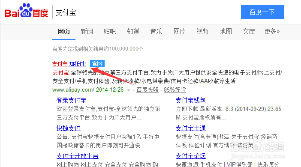This screenshot has width=301, height=167.
Task: Go to the 知道 tab
Action: (133, 31)
